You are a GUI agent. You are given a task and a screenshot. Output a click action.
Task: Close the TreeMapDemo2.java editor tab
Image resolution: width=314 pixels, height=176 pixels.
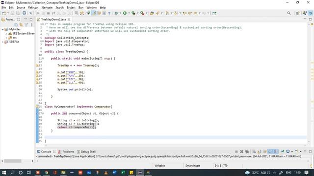(x=69, y=20)
